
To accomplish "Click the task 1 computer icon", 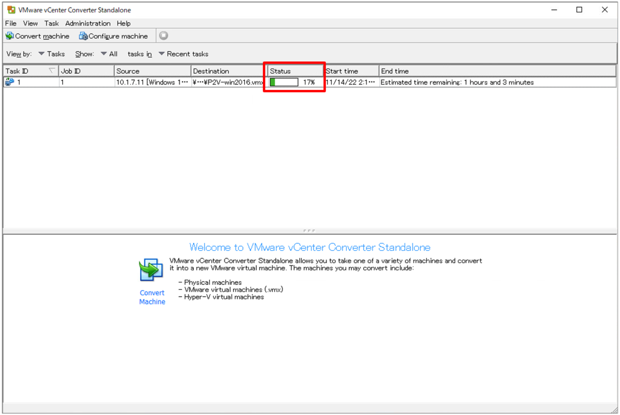I will (x=10, y=82).
